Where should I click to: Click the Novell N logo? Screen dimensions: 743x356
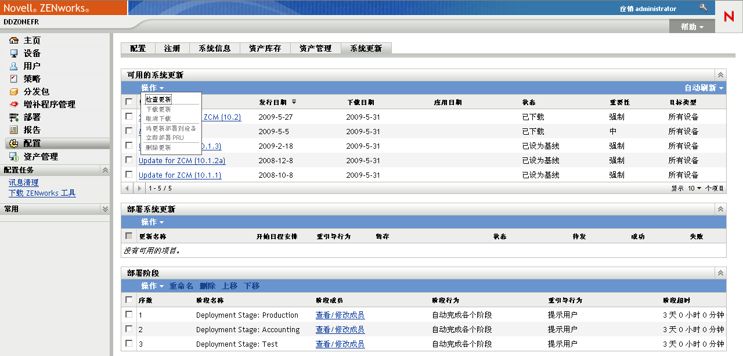(x=728, y=17)
